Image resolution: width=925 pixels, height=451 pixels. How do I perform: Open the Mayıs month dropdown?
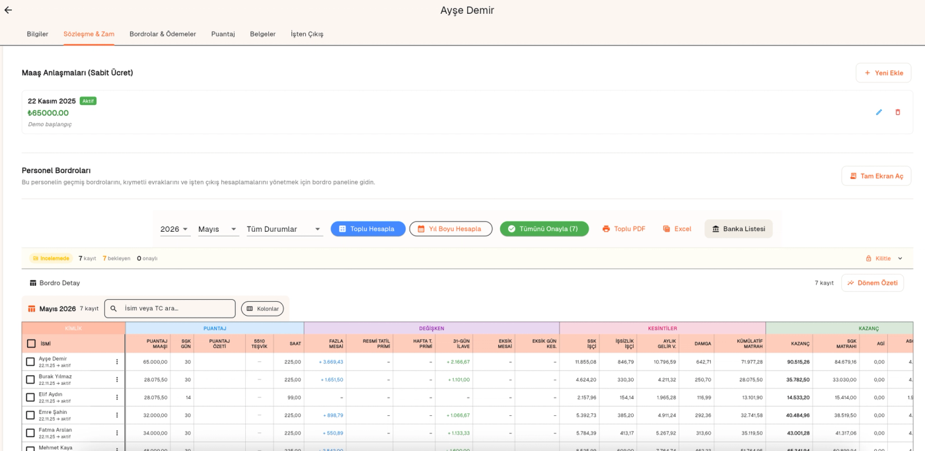(219, 229)
